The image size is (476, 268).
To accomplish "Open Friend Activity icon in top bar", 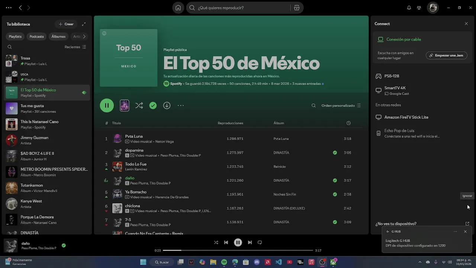I will 419,8.
